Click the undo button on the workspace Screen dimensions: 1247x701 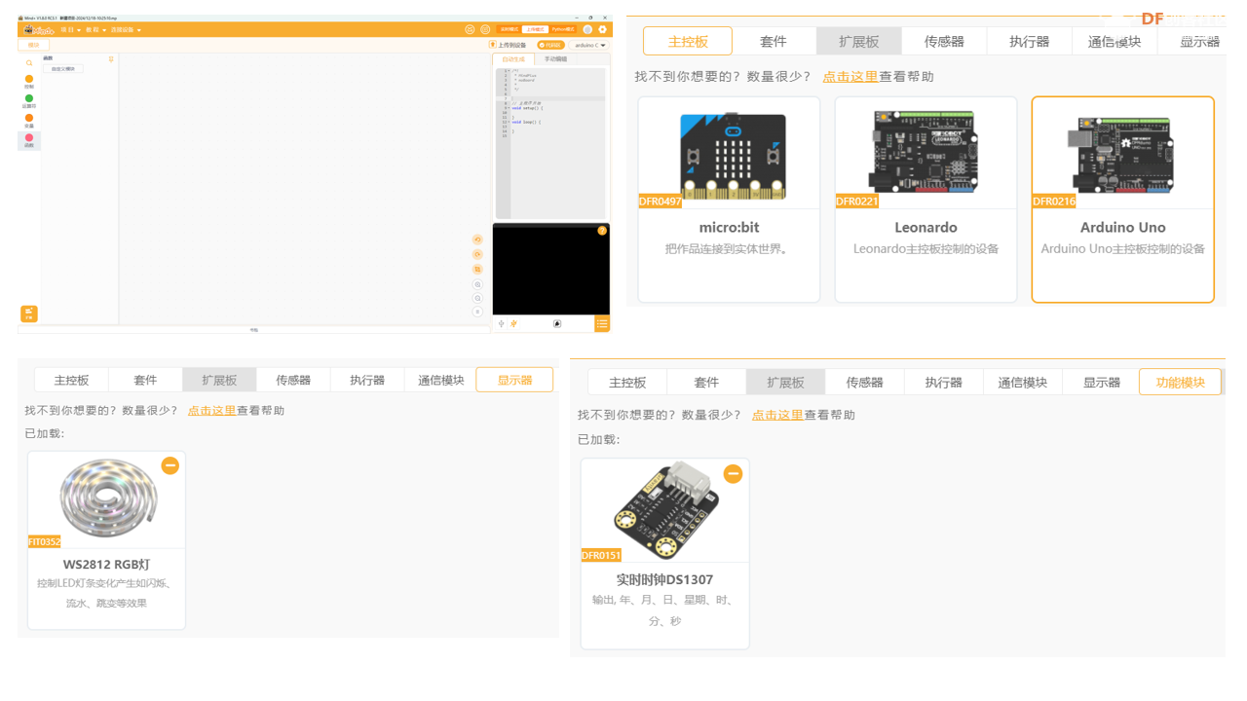click(477, 240)
